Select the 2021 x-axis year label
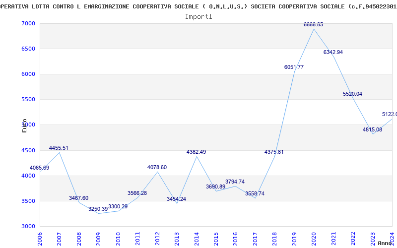This screenshot has width=397, height=248. click(333, 239)
